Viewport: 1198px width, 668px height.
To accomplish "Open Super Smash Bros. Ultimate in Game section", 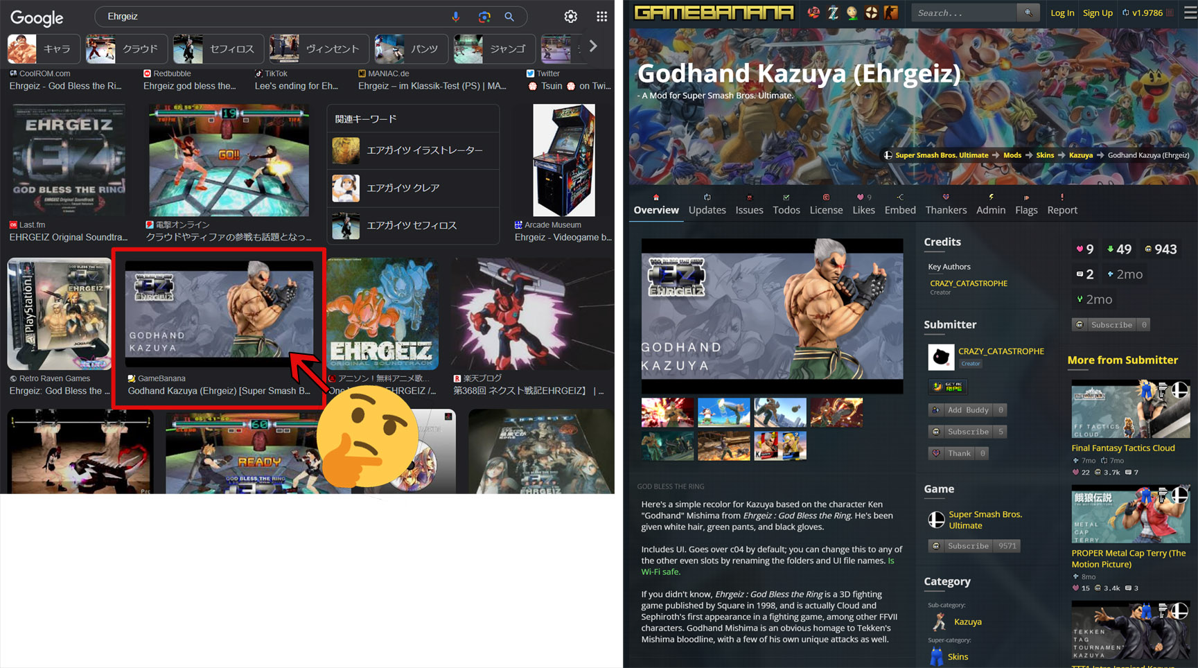I will click(985, 520).
